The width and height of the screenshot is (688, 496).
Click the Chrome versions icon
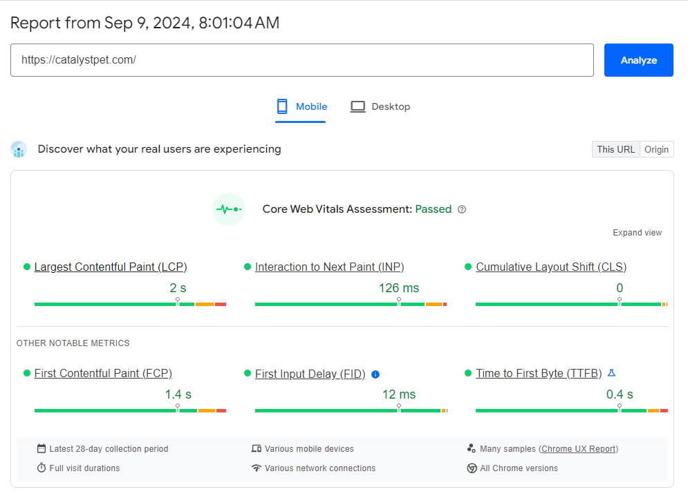(472, 468)
